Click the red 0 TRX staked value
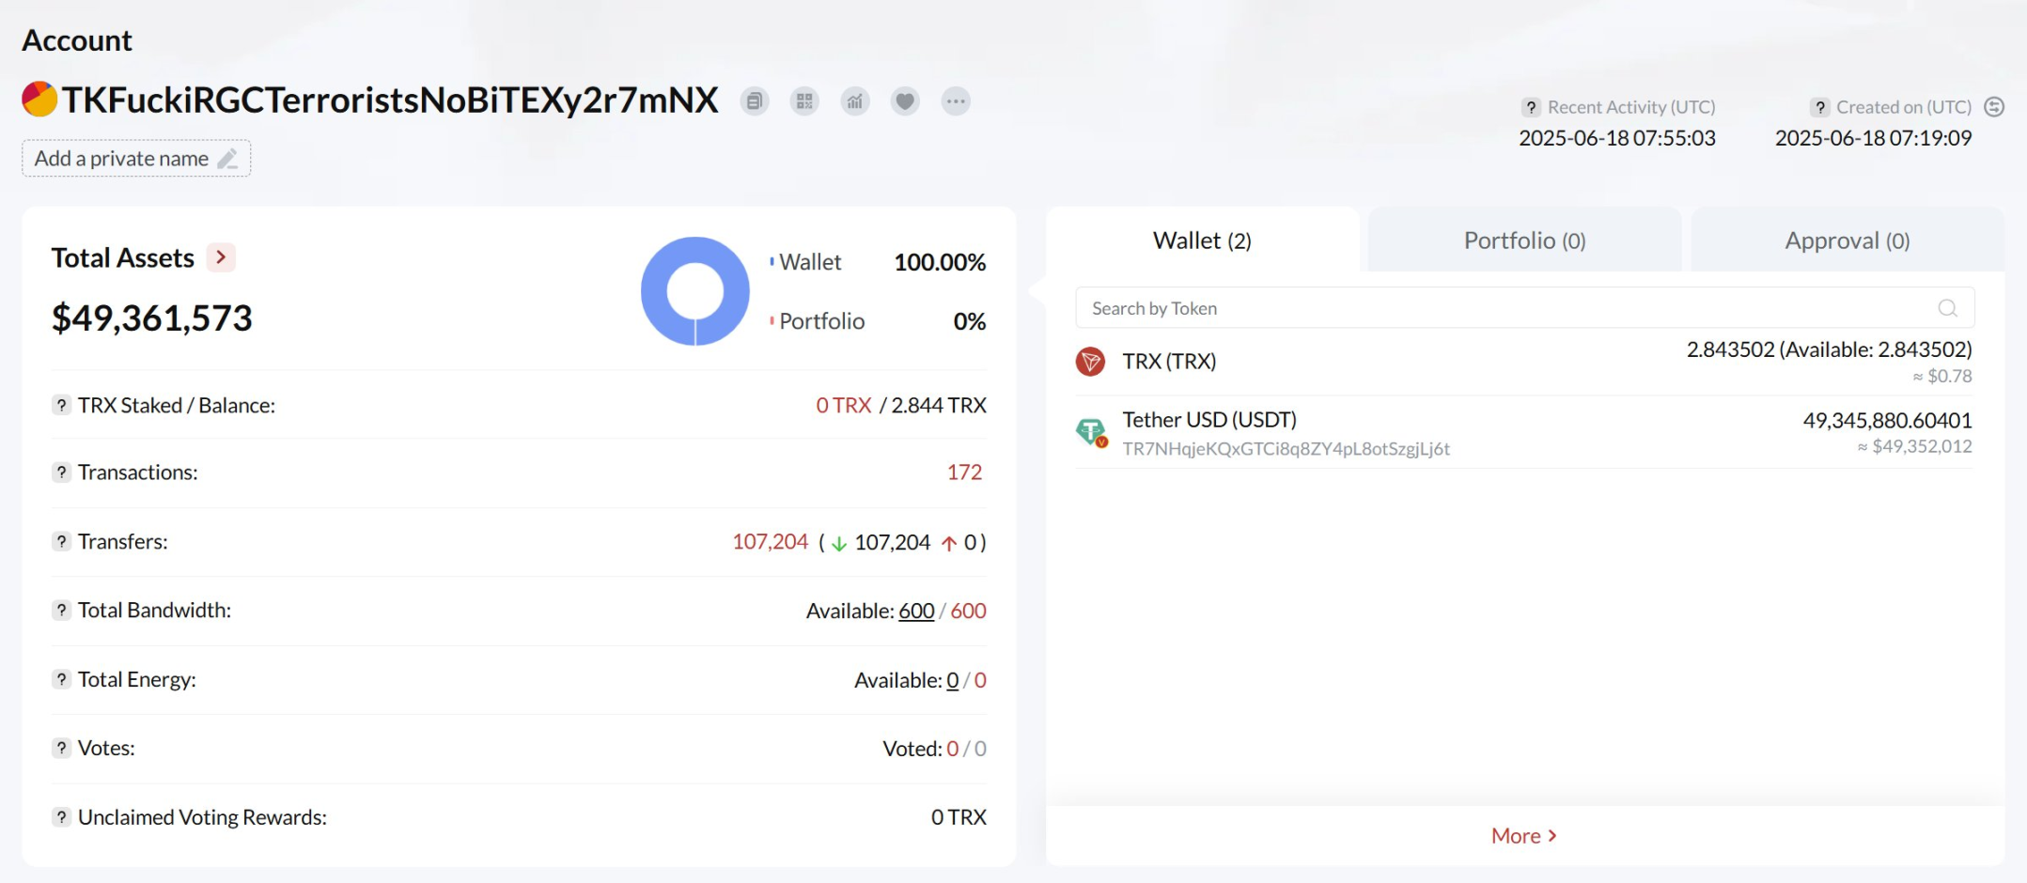Image resolution: width=2027 pixels, height=883 pixels. coord(843,405)
